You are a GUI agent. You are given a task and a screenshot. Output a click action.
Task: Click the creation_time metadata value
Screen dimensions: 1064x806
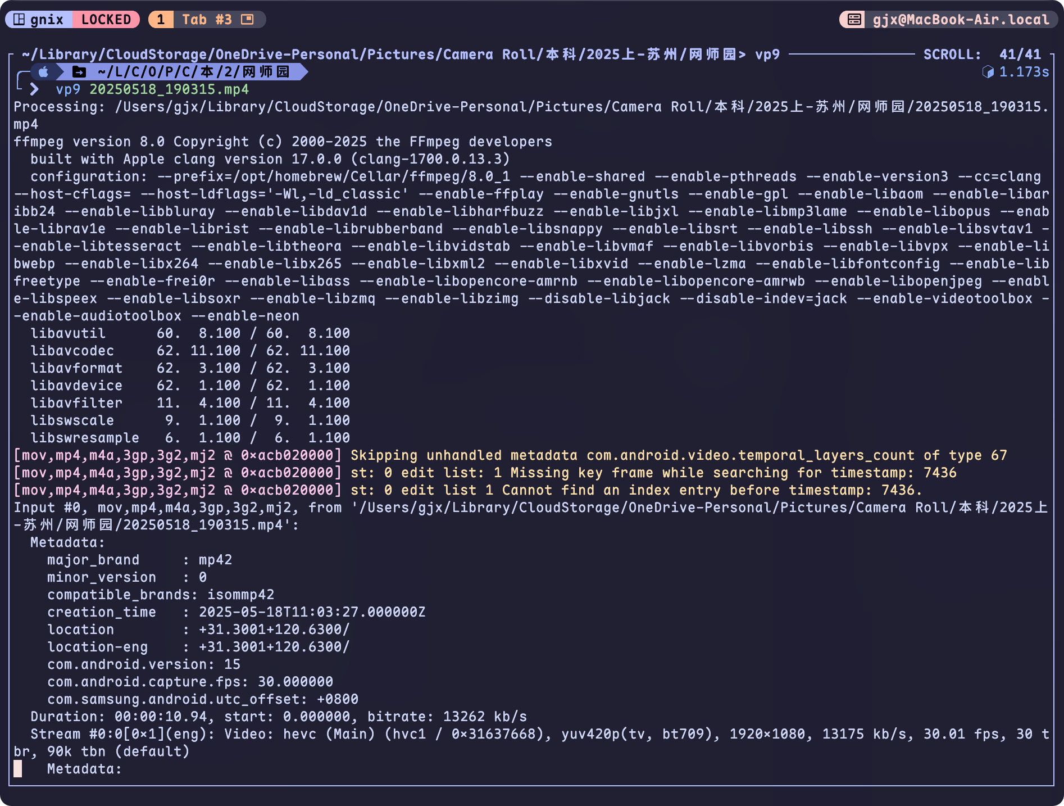click(312, 612)
